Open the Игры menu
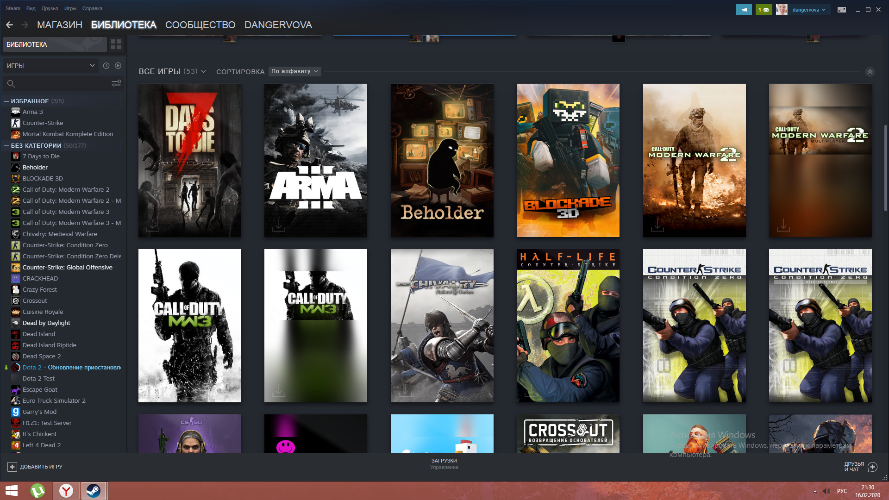Image resolution: width=889 pixels, height=500 pixels. [70, 8]
